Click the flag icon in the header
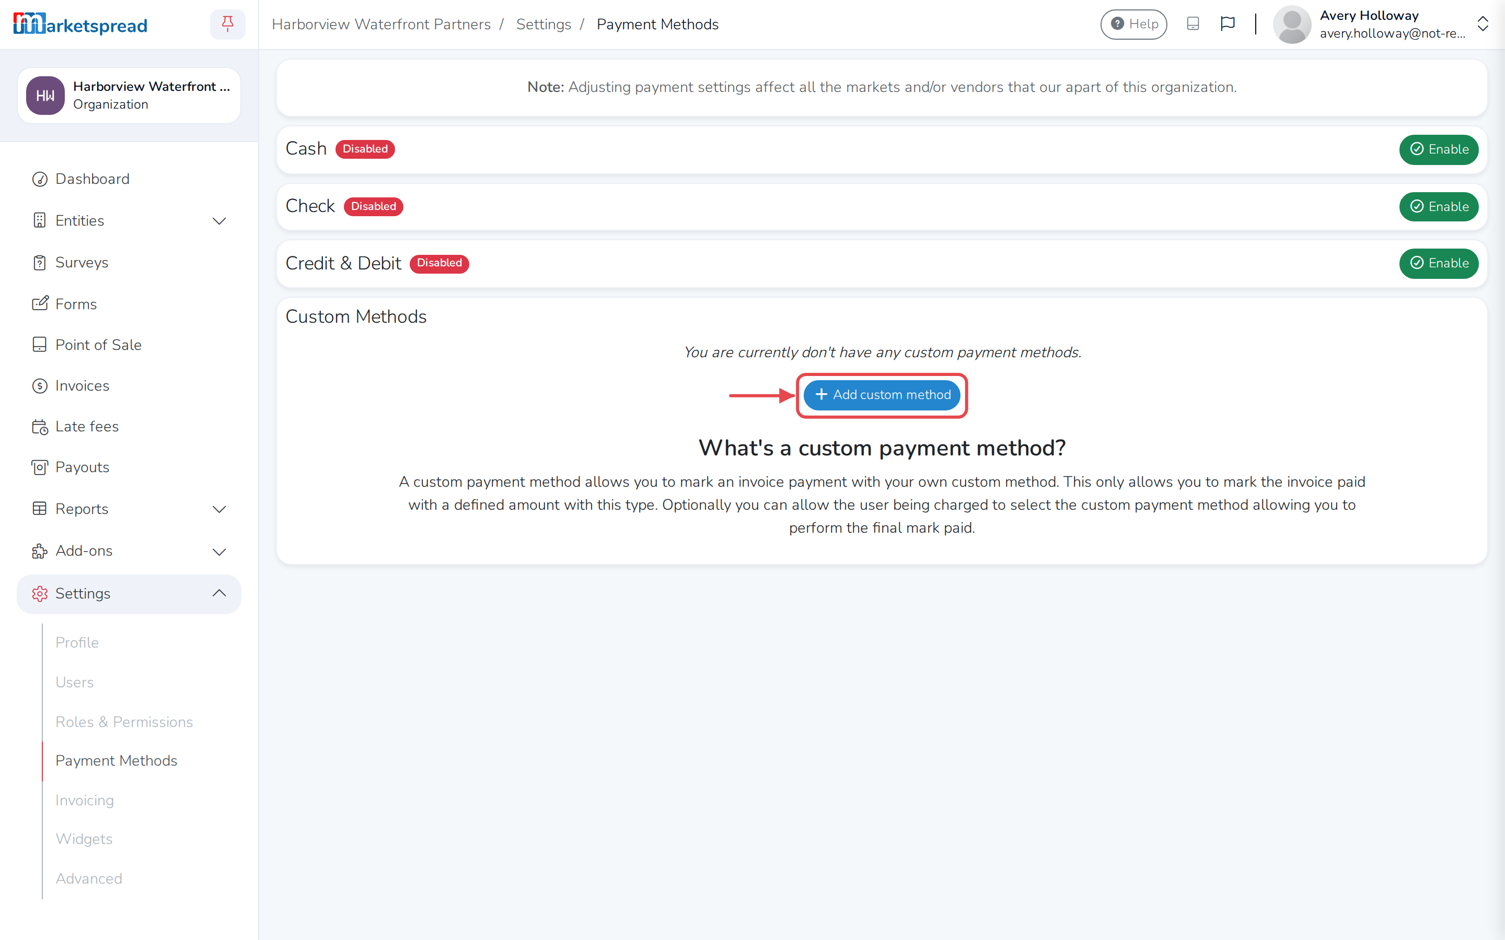The image size is (1505, 940). [1227, 24]
